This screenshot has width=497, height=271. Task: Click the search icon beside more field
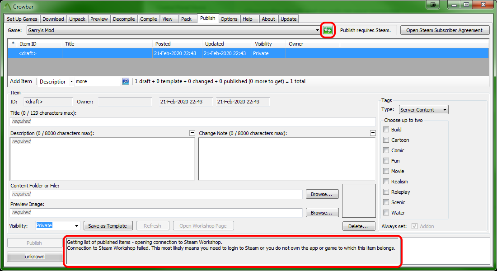pos(126,81)
